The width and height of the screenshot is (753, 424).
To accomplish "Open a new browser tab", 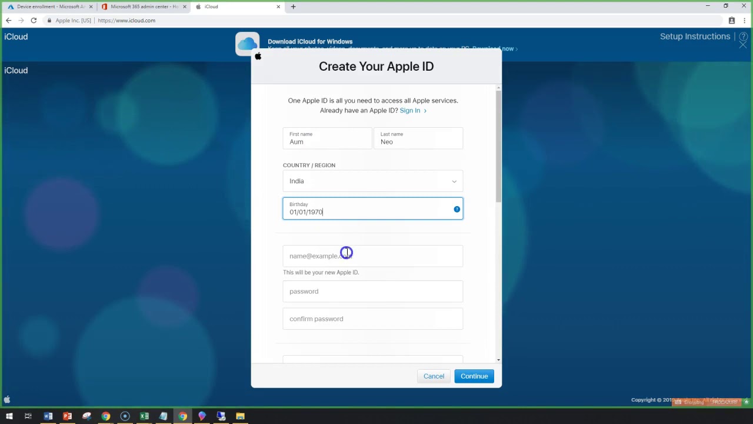I will [x=293, y=6].
